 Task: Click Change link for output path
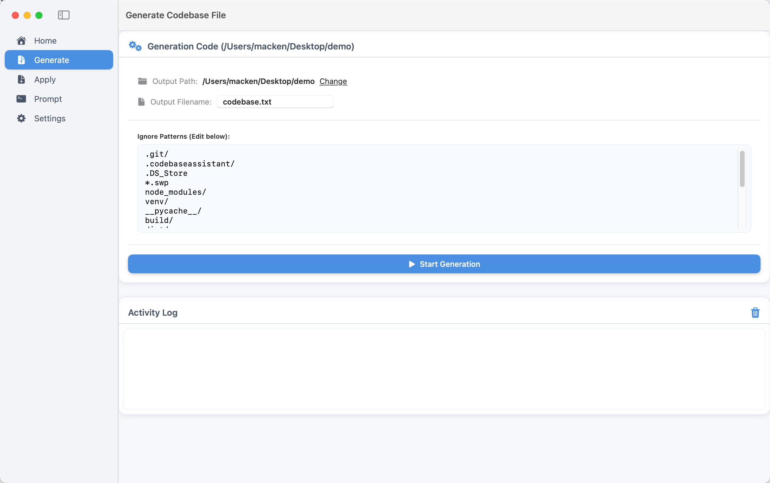[333, 81]
